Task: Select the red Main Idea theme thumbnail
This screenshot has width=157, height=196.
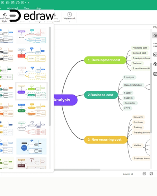Action: tap(31, 54)
